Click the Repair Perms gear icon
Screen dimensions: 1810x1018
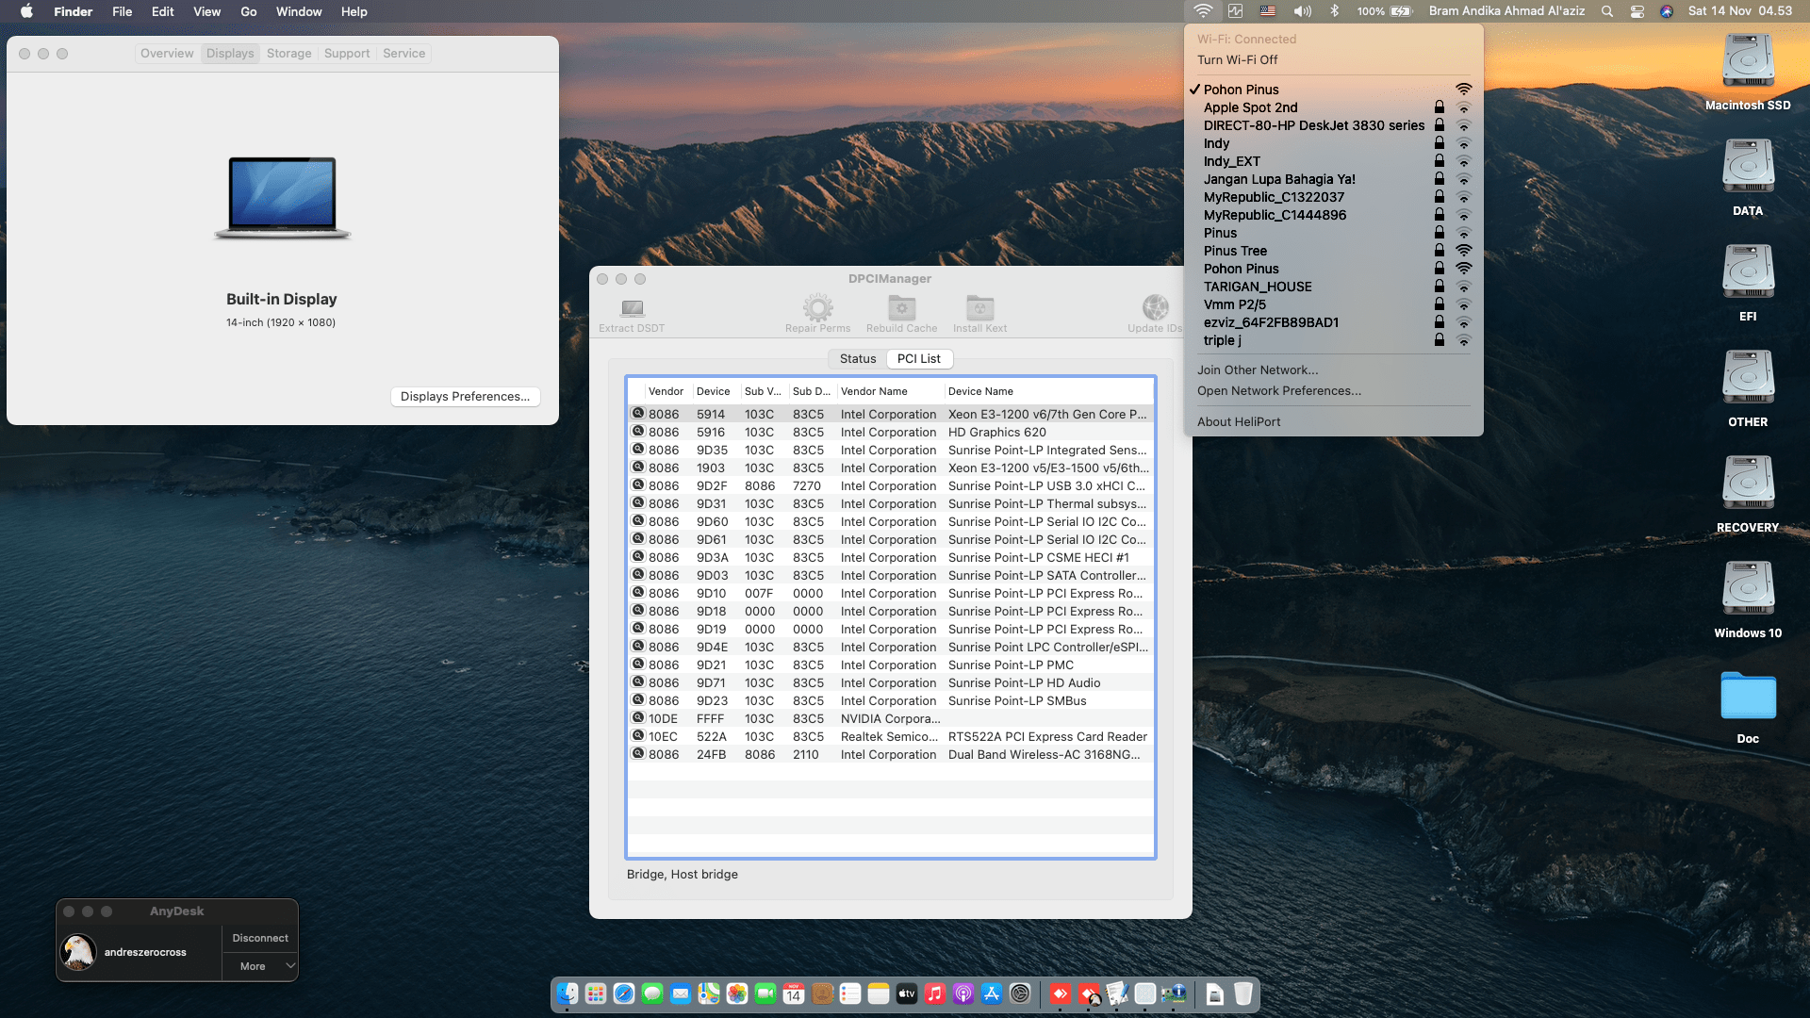[x=817, y=308]
